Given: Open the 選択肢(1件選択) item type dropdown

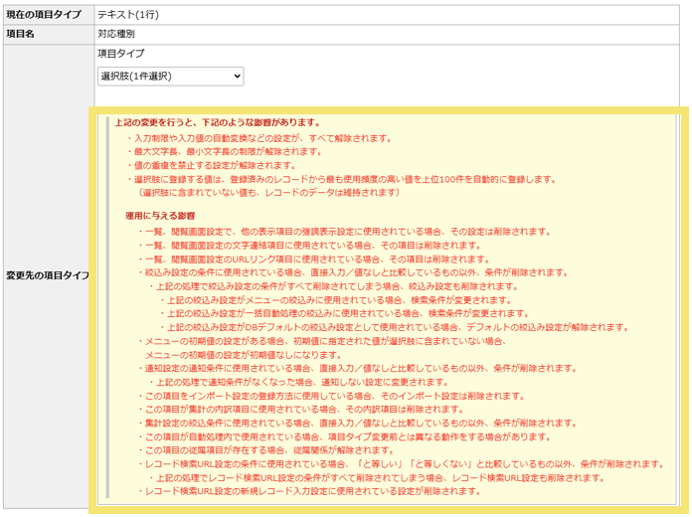Looking at the screenshot, I should pyautogui.click(x=169, y=77).
